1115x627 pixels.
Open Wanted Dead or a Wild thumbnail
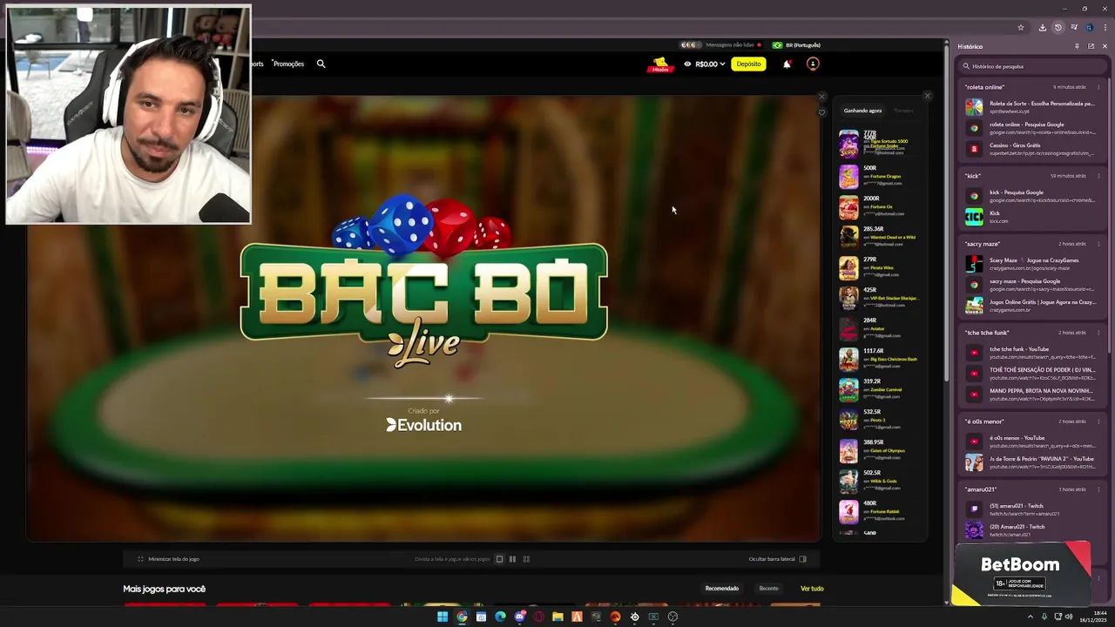pos(848,237)
